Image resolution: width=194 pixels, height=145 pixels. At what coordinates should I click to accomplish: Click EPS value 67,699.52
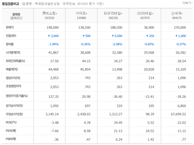[x=178, y=114]
